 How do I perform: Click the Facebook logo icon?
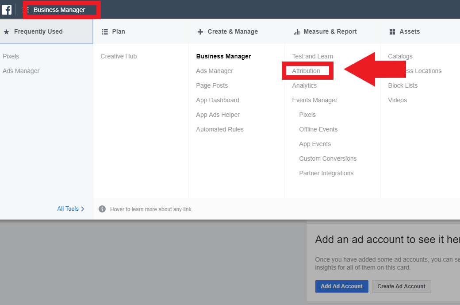[7, 10]
